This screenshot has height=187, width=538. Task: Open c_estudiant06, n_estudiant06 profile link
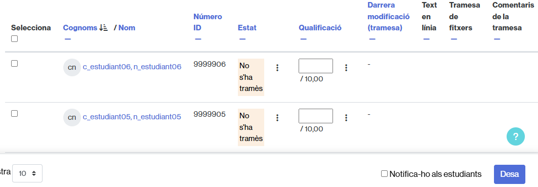[x=132, y=67]
